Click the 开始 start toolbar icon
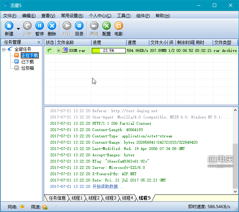The width and height of the screenshot is (239, 212). (27, 26)
